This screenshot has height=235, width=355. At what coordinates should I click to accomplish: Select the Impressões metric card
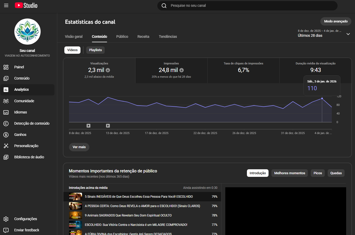pos(171,70)
